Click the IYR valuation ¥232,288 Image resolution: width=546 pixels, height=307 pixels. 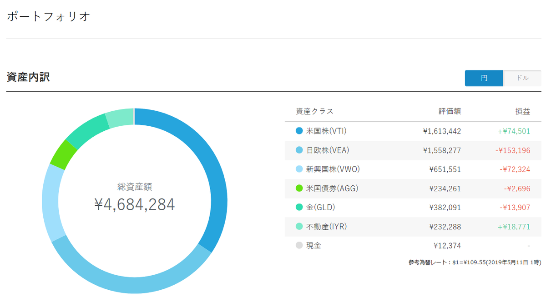(x=445, y=227)
